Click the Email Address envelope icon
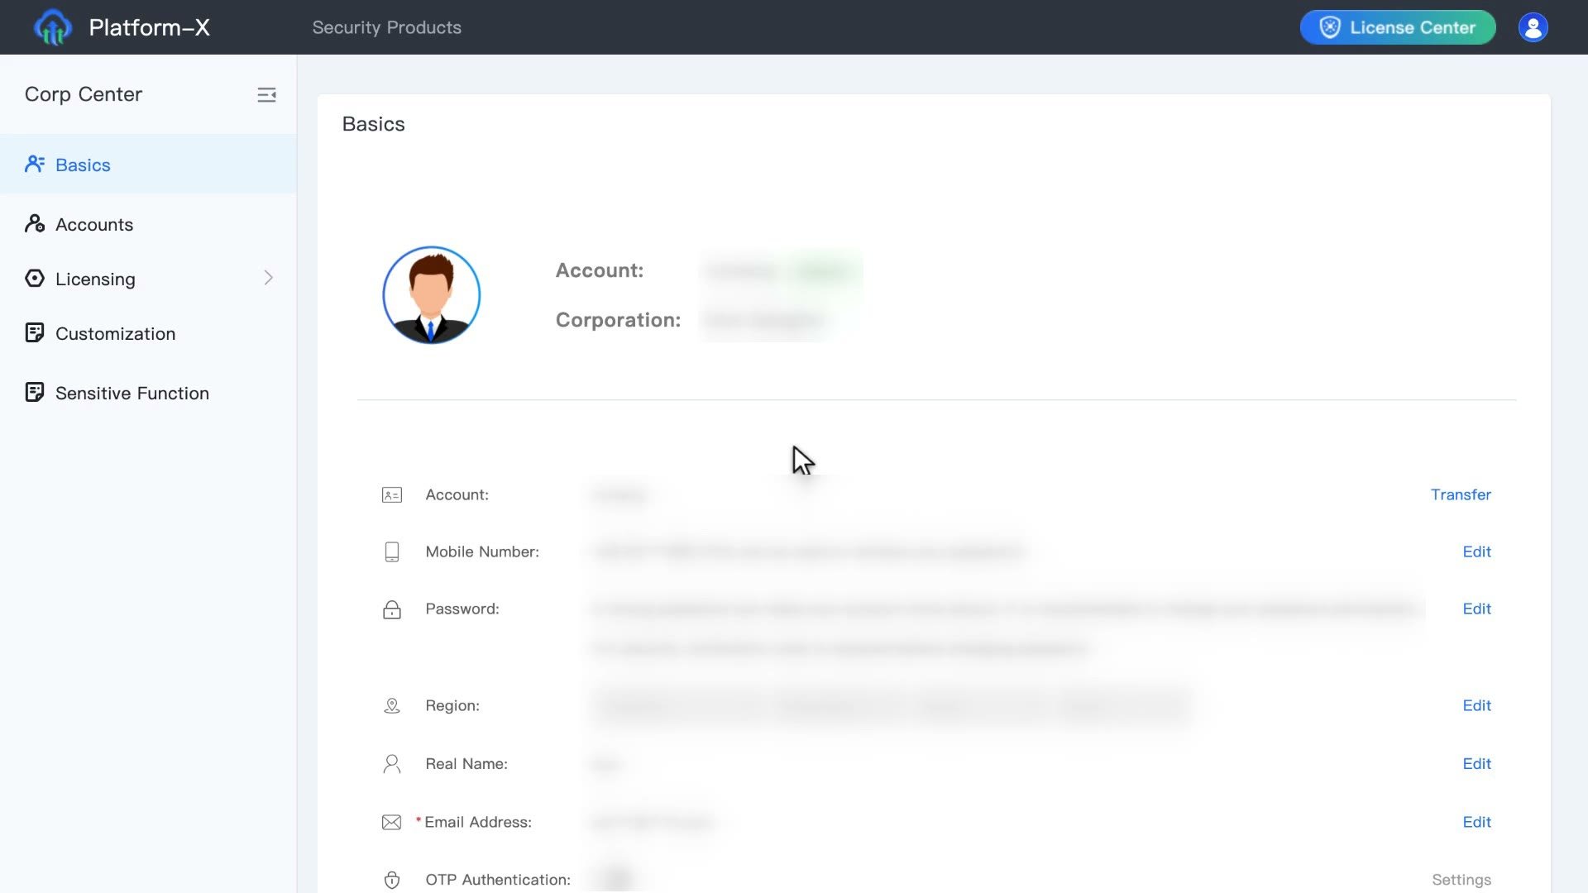This screenshot has width=1588, height=893. pyautogui.click(x=392, y=822)
